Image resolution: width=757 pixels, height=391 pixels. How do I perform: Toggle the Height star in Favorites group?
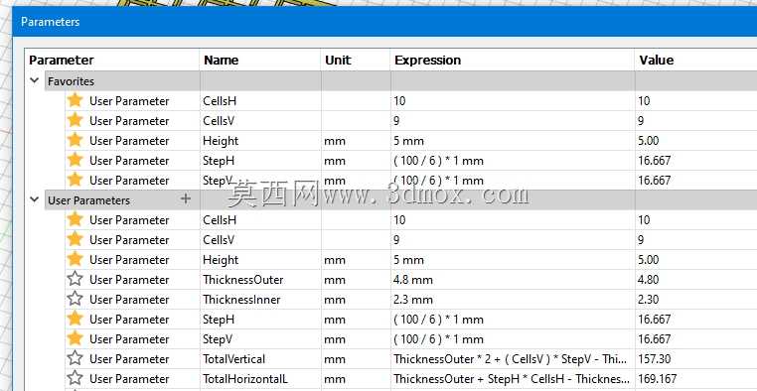(x=75, y=140)
